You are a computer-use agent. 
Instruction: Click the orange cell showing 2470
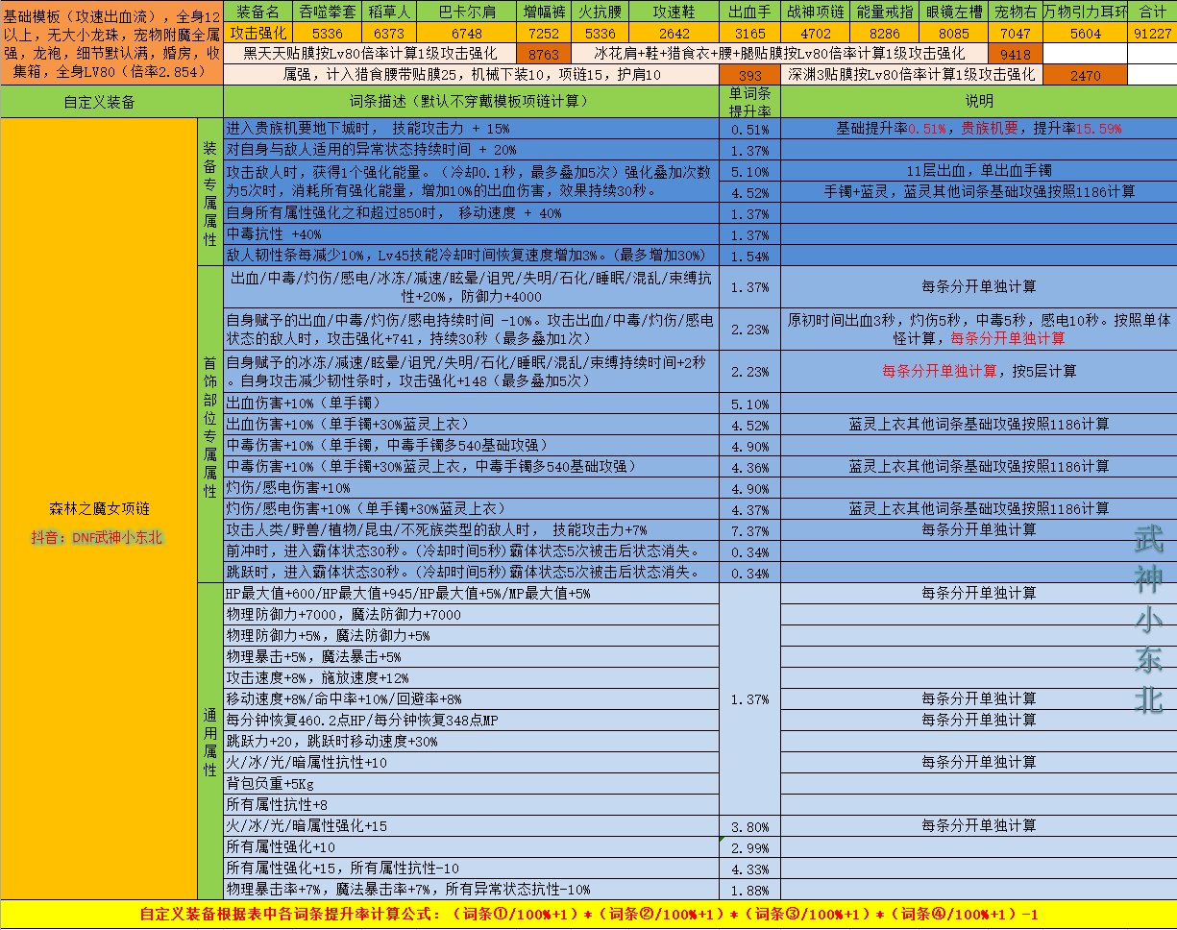[1084, 75]
